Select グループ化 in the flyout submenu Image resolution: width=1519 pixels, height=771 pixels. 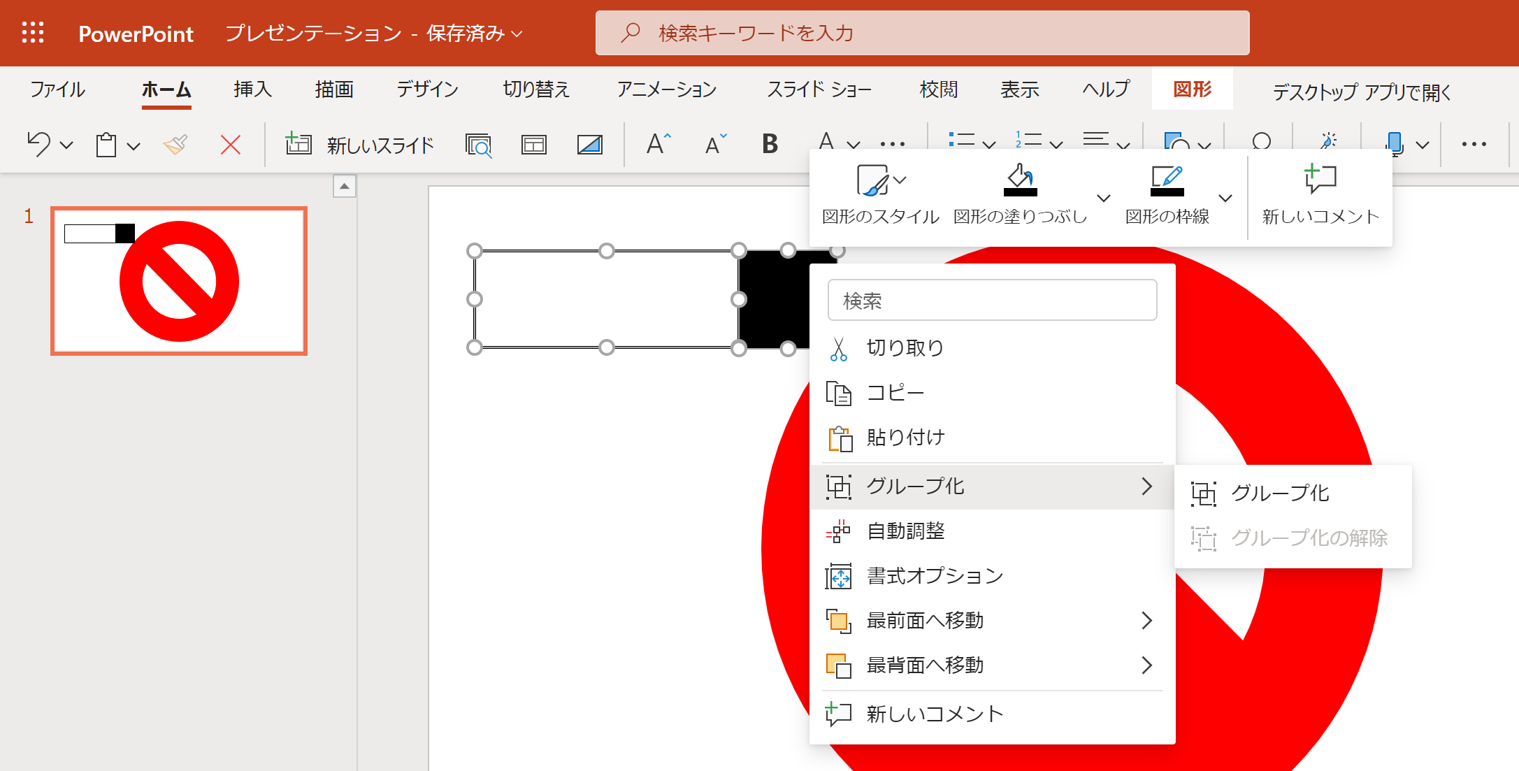click(1293, 493)
